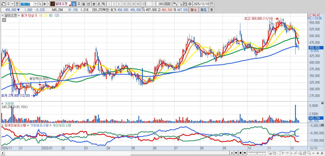Open the calendar date picker icon
The height and width of the screenshot is (156, 325).
[212, 4]
